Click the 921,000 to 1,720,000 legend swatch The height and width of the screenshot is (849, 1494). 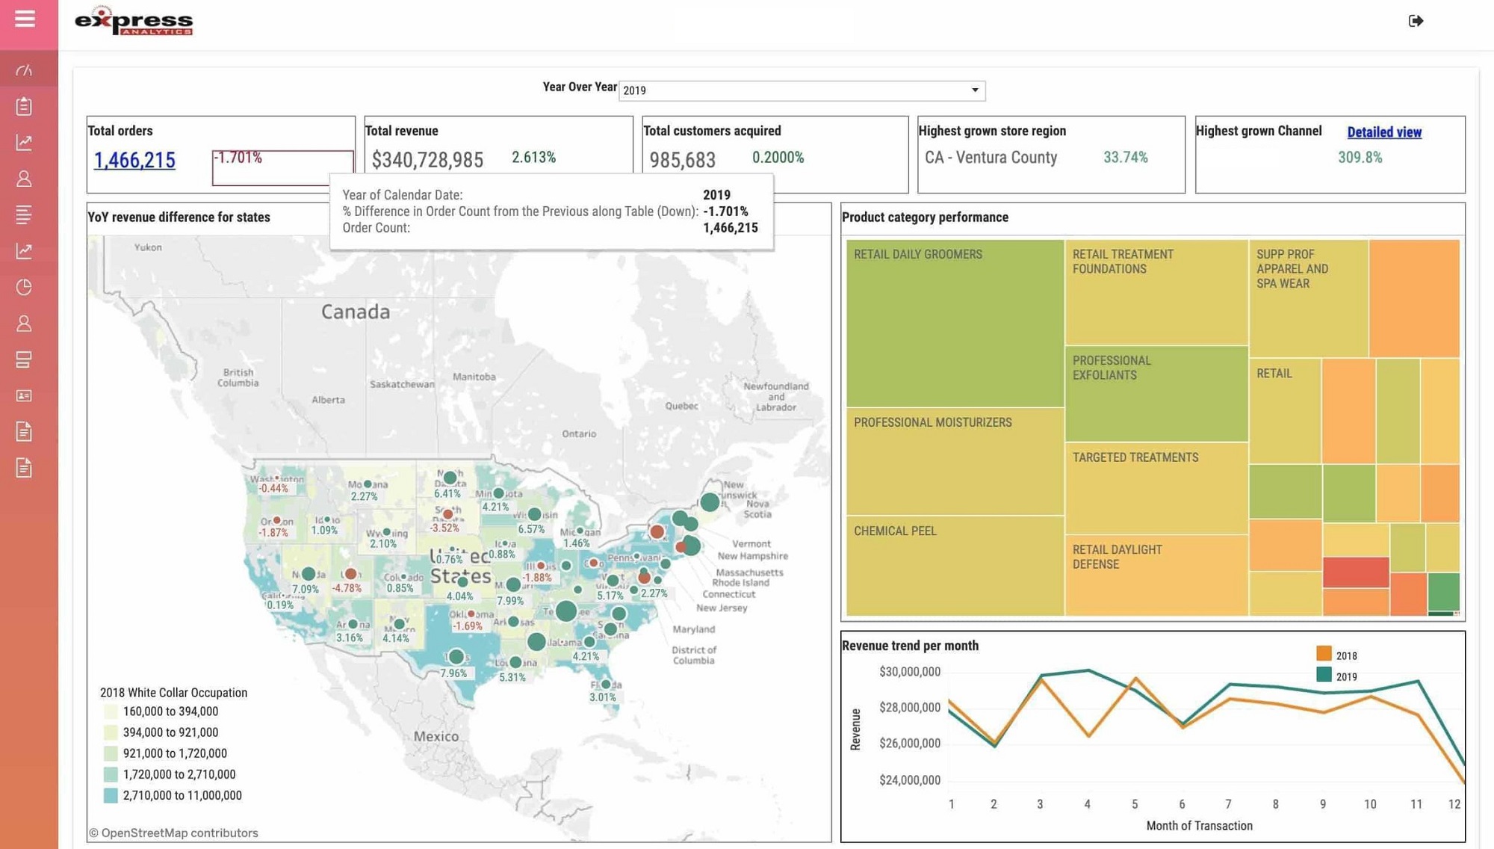pos(111,753)
